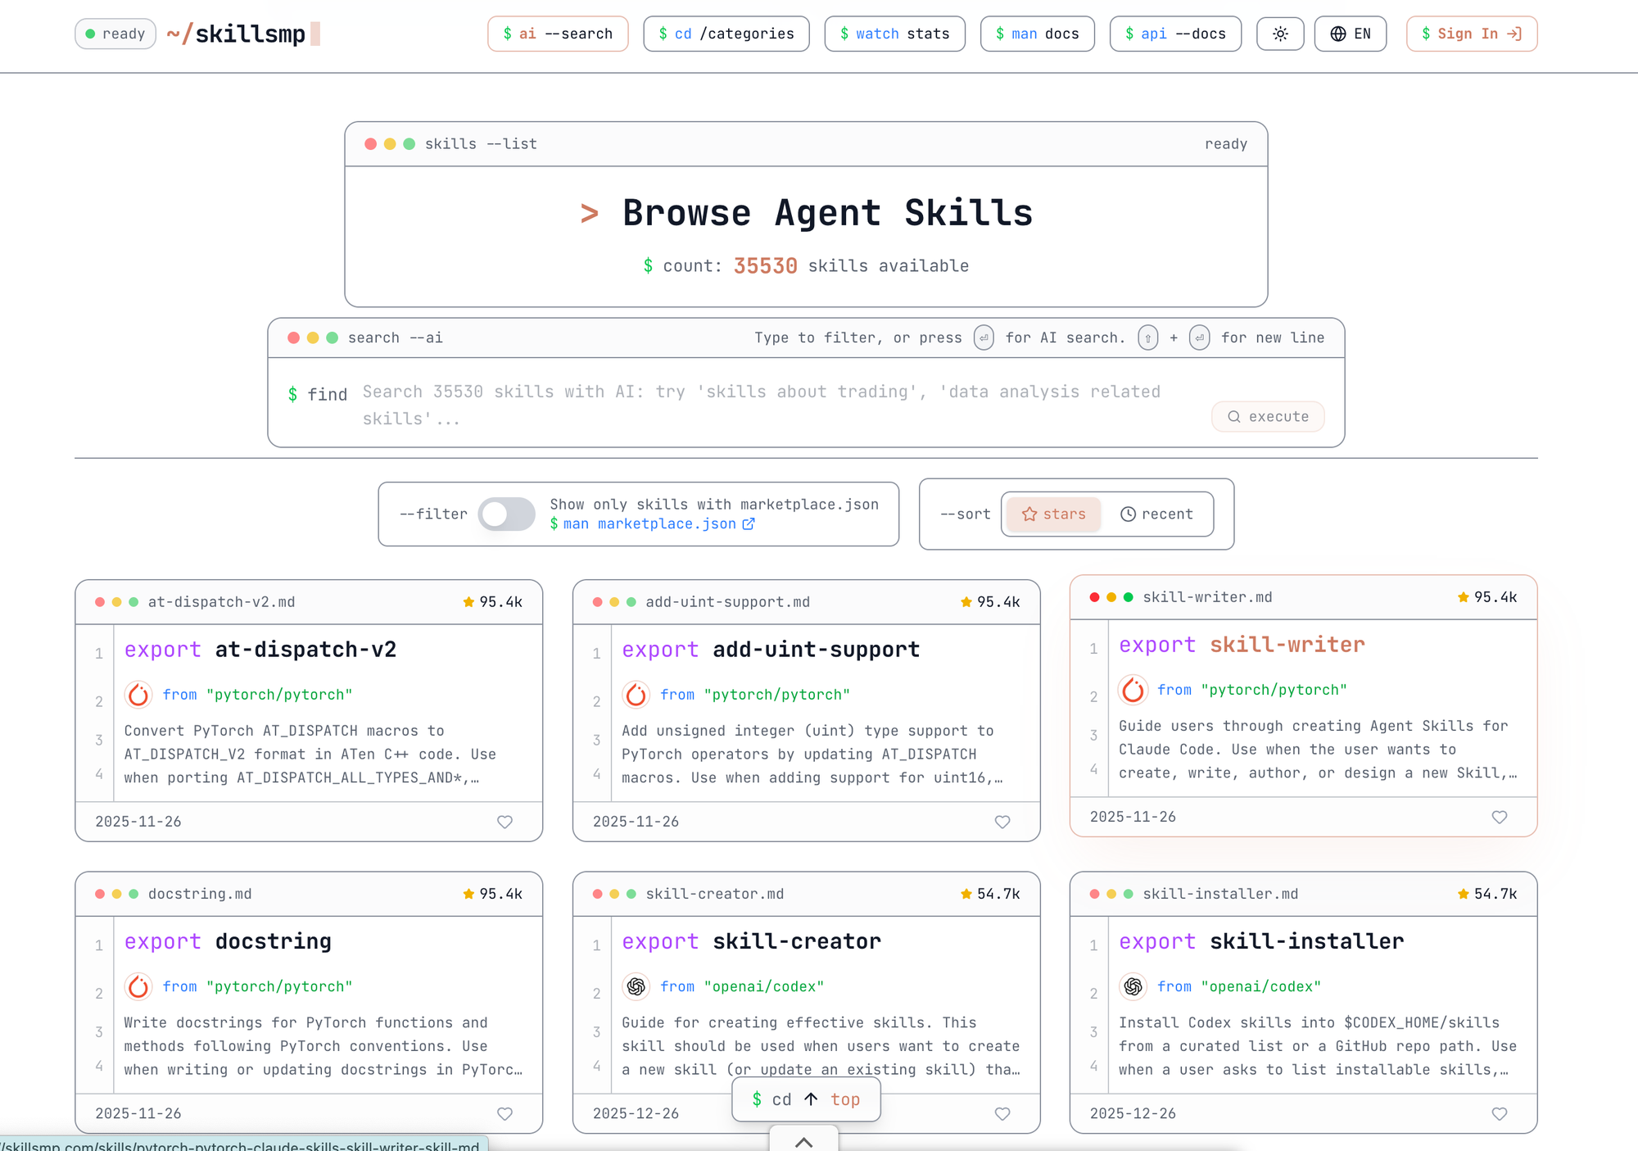
Task: Click the PyTorch logo on the at-dispatch-v2 card
Action: click(x=138, y=695)
